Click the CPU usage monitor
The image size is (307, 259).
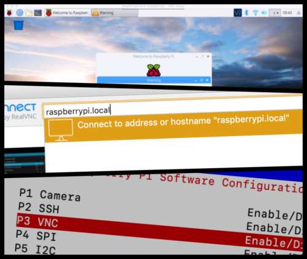274,13
